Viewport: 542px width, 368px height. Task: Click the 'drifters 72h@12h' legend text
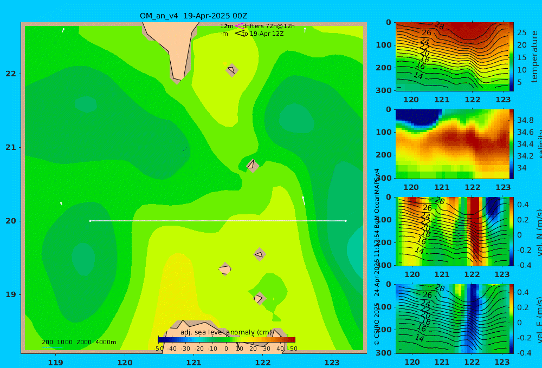coord(269,26)
